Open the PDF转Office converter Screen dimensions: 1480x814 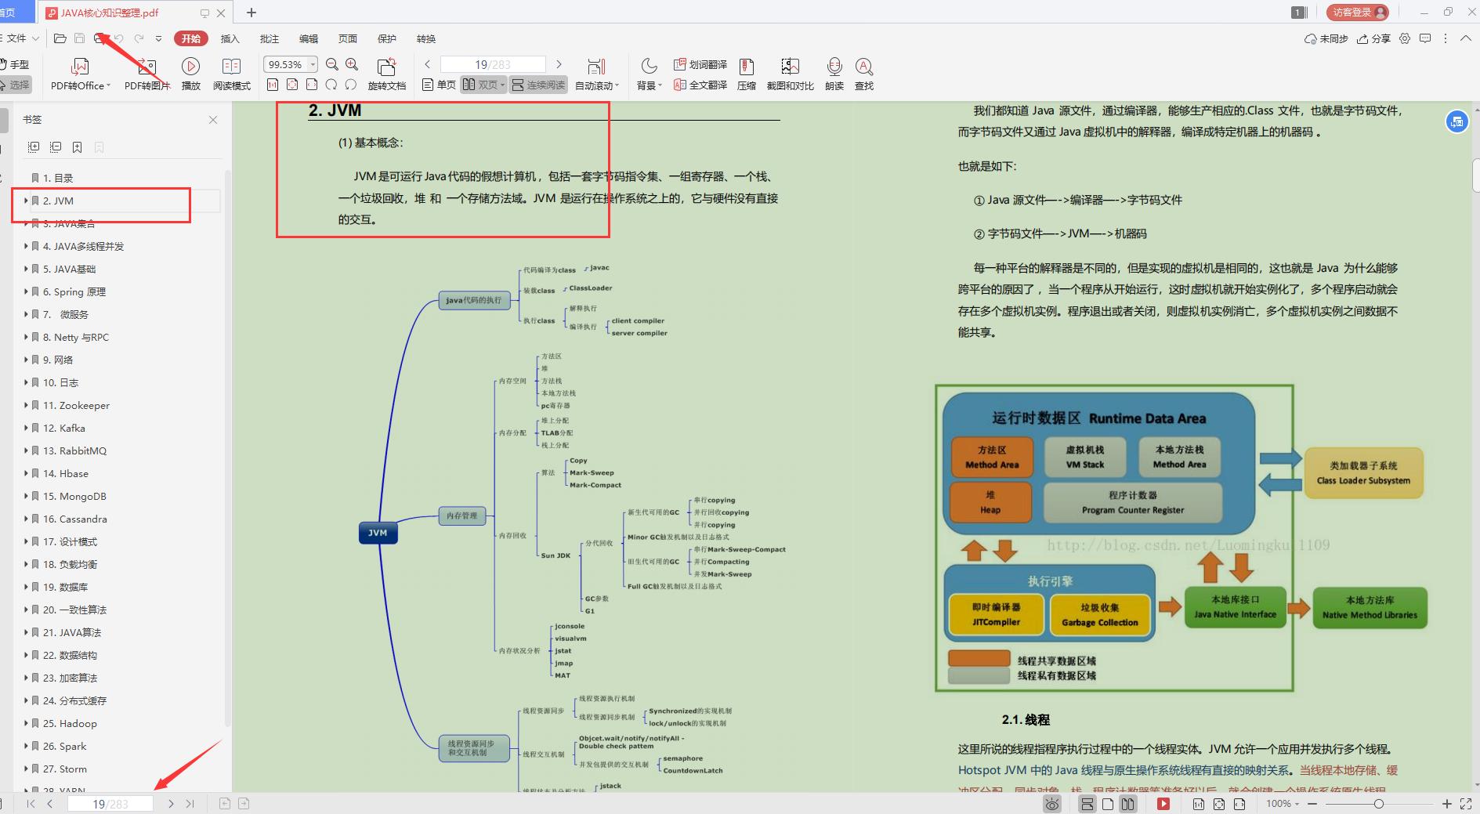[x=78, y=73]
